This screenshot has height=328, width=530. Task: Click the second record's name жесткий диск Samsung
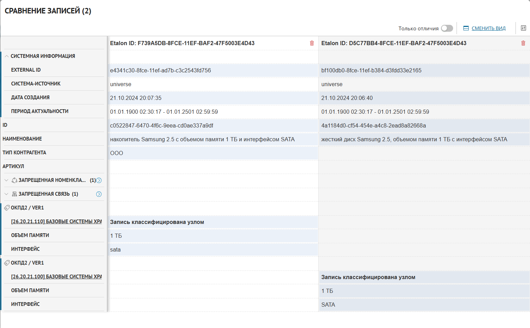coord(414,139)
